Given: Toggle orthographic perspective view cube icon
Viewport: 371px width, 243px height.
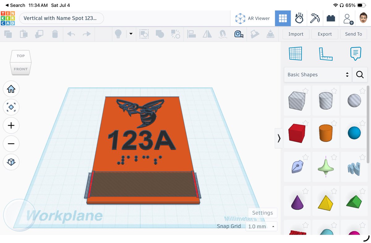Looking at the screenshot, I should pyautogui.click(x=11, y=162).
